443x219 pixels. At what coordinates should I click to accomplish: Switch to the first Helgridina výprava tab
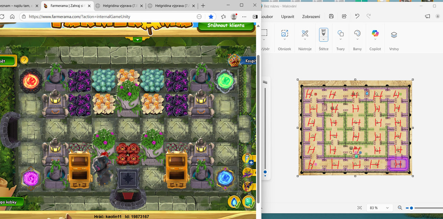tap(119, 6)
